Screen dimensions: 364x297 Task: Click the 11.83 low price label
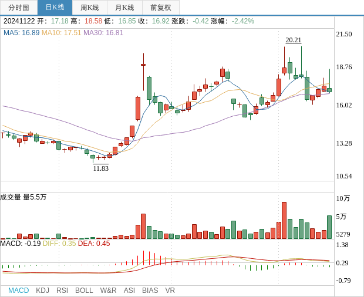coord(101,168)
